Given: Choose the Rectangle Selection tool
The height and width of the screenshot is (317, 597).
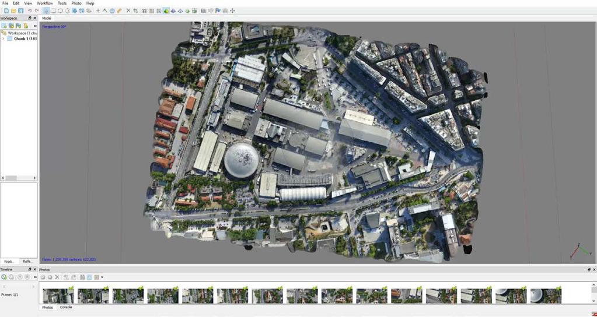Looking at the screenshot, I should click(x=53, y=10).
